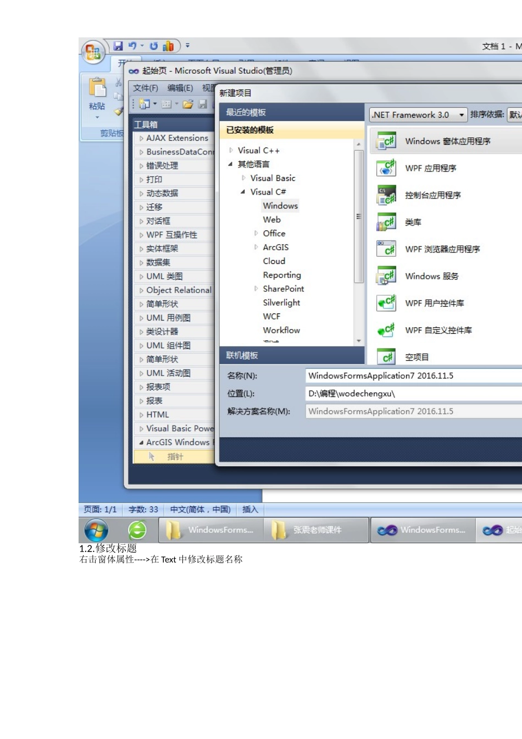The image size is (522, 739).
Task: Open the 编辑(E) menu
Action: [180, 88]
